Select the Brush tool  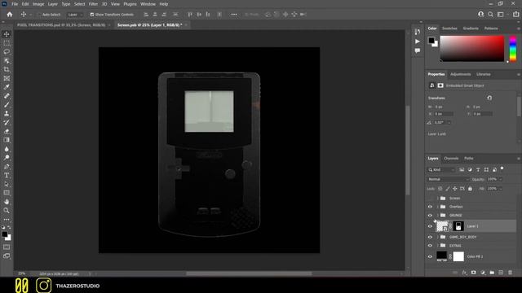pos(7,105)
